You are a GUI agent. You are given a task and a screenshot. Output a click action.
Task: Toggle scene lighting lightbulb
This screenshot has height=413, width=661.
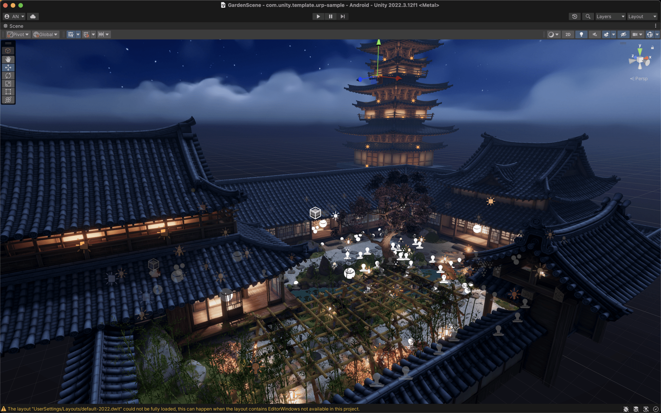(581, 35)
